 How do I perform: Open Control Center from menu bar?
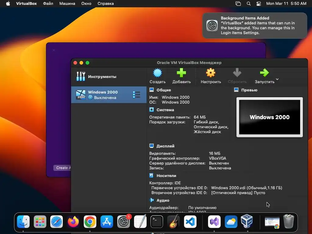point(258,4)
